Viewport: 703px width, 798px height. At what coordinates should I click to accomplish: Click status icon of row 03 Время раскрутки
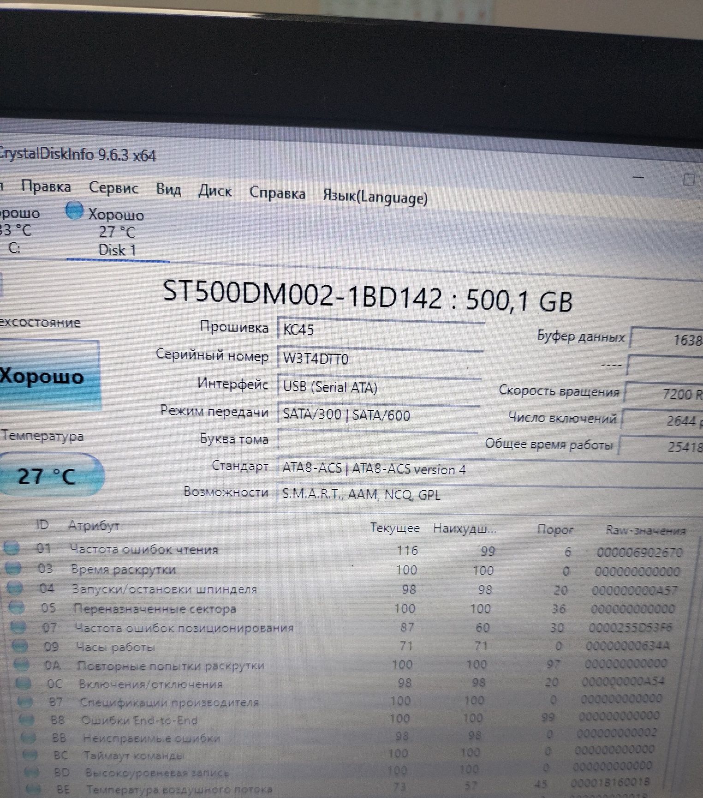(13, 568)
